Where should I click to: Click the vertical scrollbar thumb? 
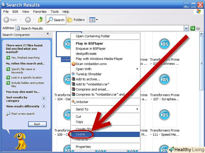[x=201, y=63]
